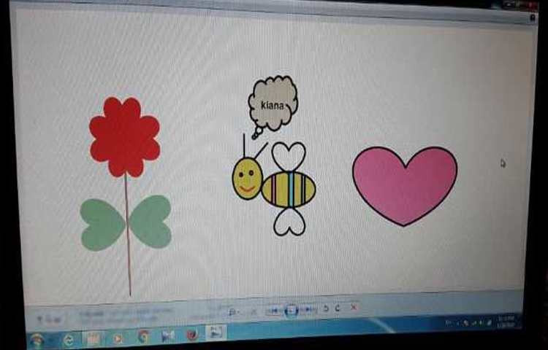548x350 pixels.
Task: Rotate the picture counterclockwise
Action: [x=326, y=308]
